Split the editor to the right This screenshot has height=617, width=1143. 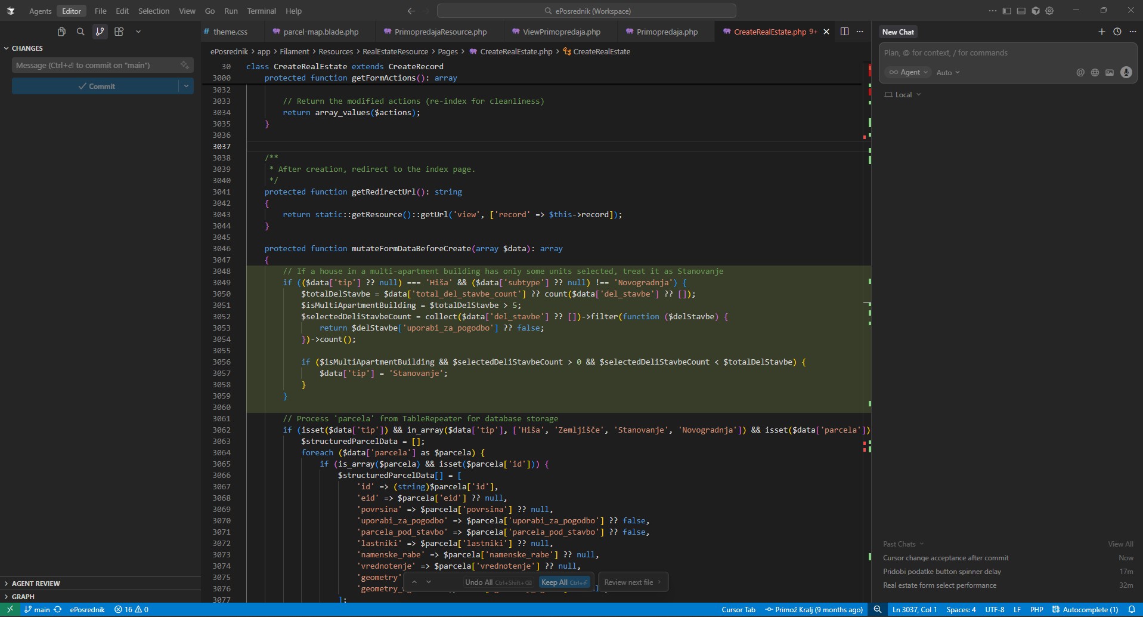click(x=844, y=32)
